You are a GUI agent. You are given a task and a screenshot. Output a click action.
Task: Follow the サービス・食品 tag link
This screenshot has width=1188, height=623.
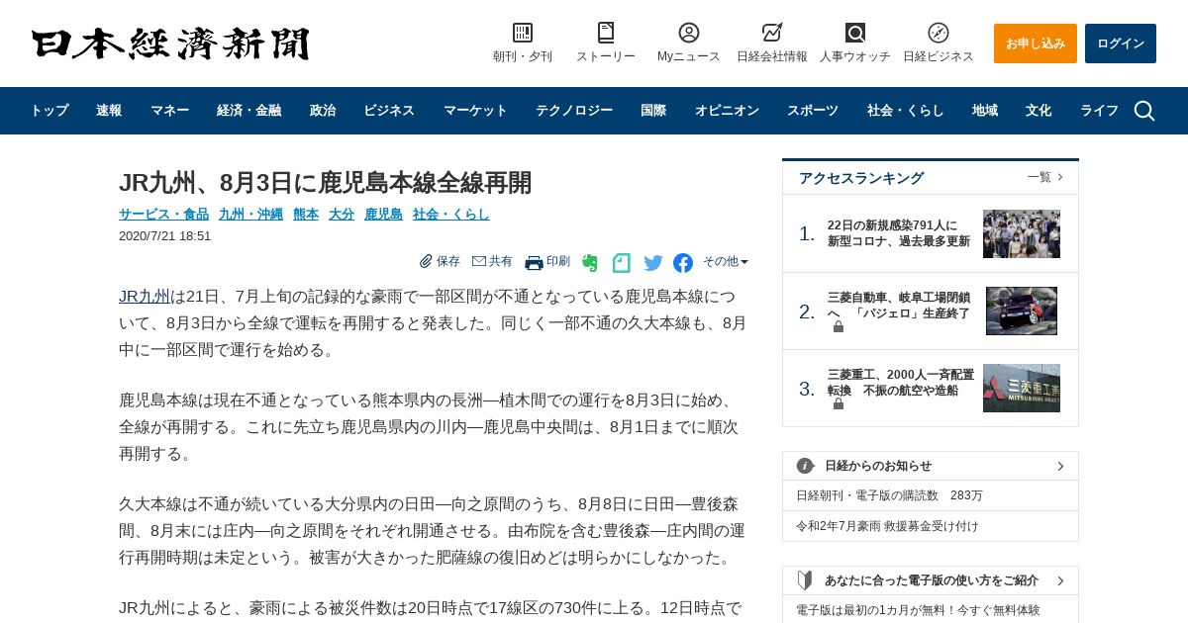pos(163,214)
